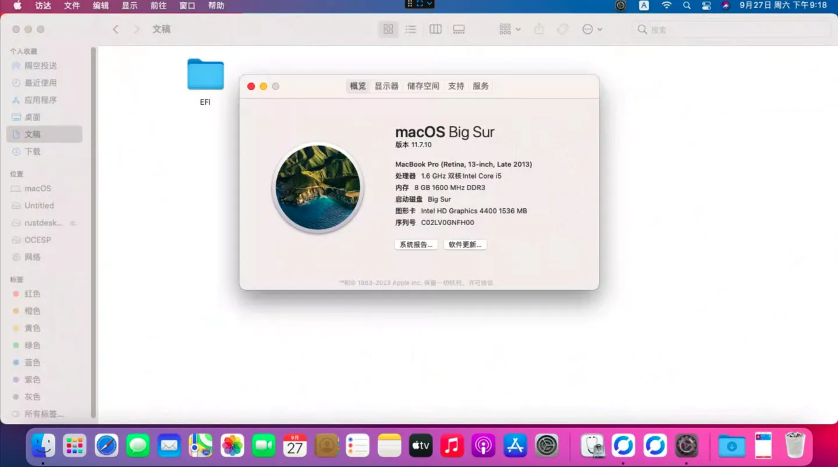Viewport: 838px width, 467px height.
Task: Click the Share icon in the Finder toolbar
Action: (539, 29)
